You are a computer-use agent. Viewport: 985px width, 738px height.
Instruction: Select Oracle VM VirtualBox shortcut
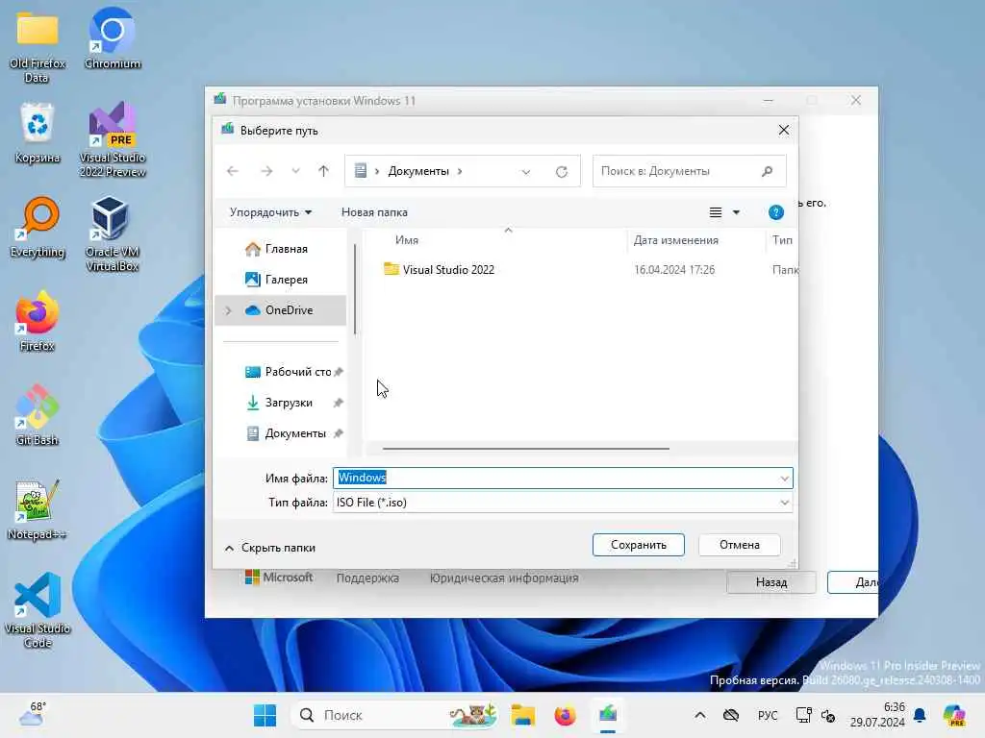point(113,234)
